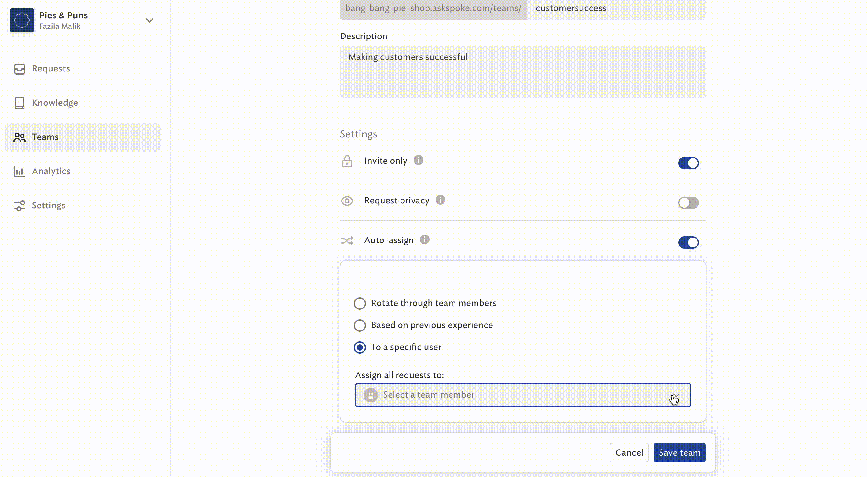Screen dimensions: 867x477
Task: Show the Auto-assign info tooltip
Action: 425,239
